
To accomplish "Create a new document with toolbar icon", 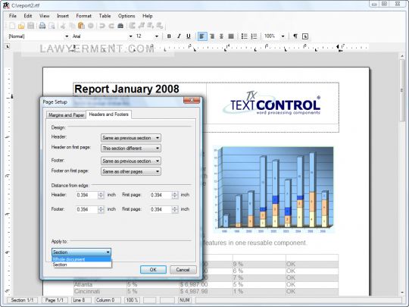I will pos(12,26).
